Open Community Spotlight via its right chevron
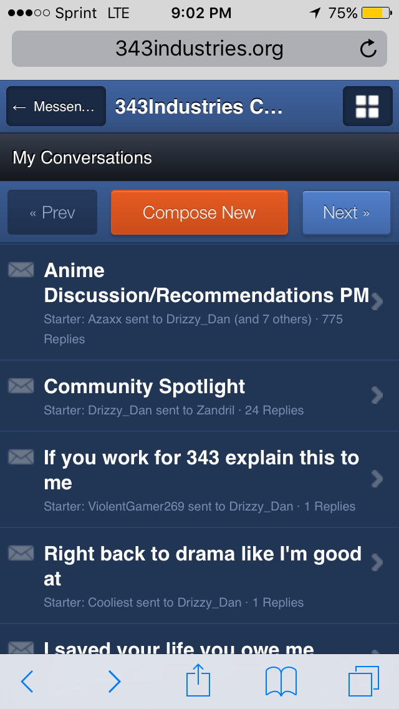 click(377, 395)
